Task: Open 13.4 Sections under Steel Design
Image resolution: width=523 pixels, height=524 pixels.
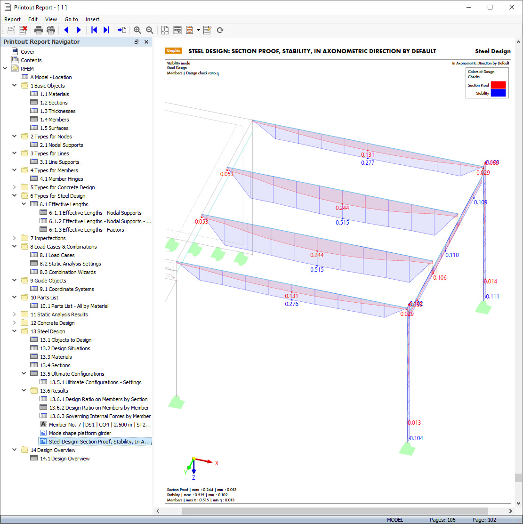Action: coord(55,366)
